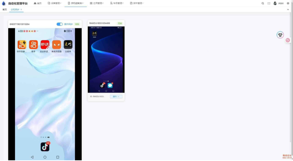293x161 pixels.
Task: Open the 云助手 app icon on RKKDU phone
Action: [94, 34]
